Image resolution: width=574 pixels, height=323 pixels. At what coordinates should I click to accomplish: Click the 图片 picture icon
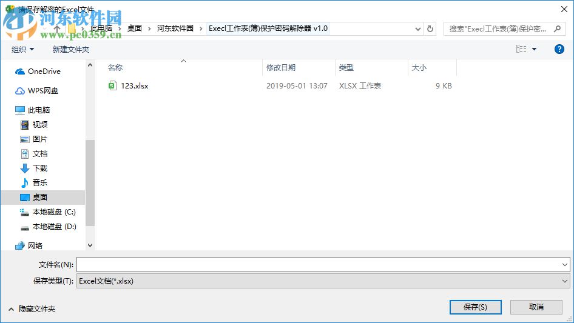[24, 139]
